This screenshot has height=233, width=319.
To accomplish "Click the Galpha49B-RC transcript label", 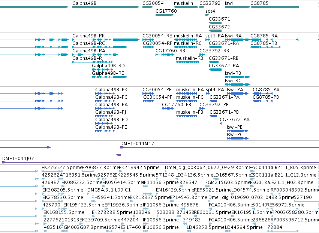I will (89, 43).
